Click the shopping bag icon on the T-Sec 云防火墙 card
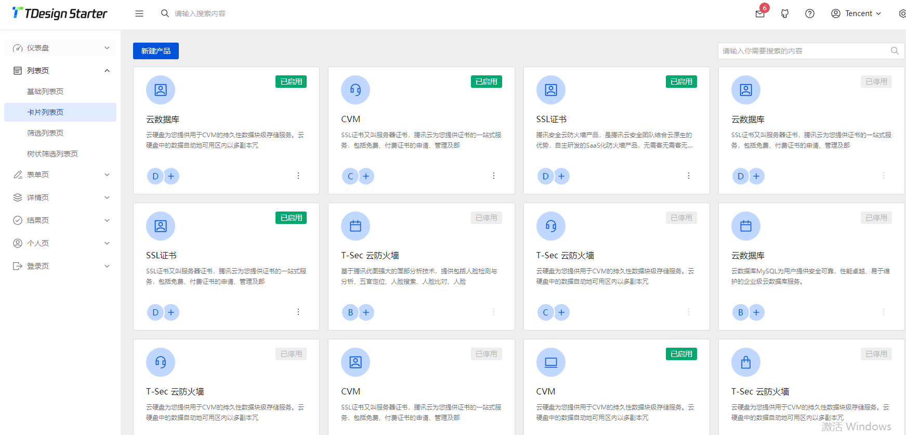This screenshot has width=906, height=435. coord(746,362)
